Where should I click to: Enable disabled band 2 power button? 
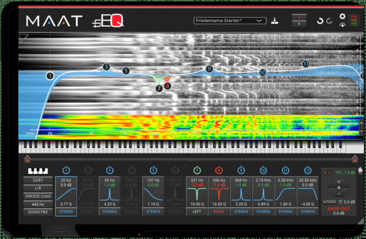click(88, 170)
